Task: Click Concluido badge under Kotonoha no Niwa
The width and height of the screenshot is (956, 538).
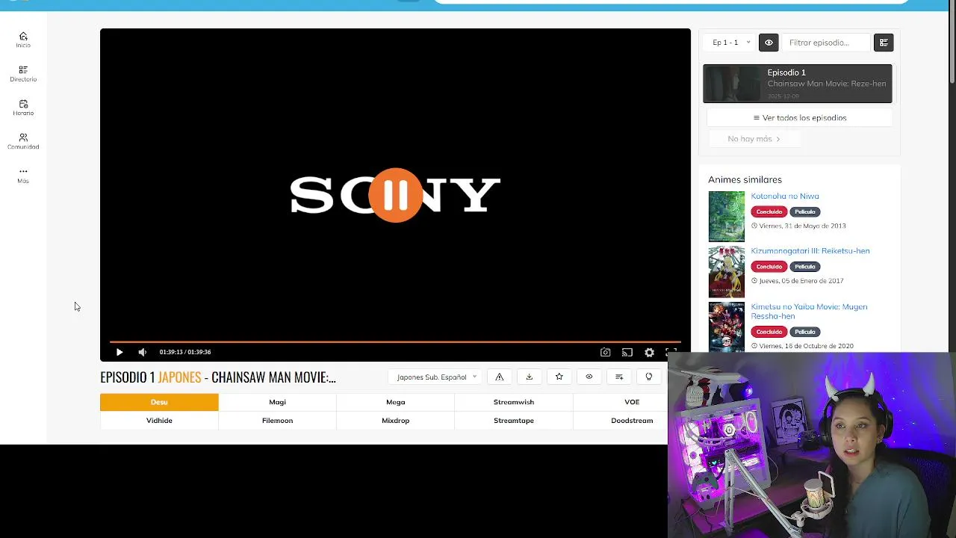Action: 769,211
